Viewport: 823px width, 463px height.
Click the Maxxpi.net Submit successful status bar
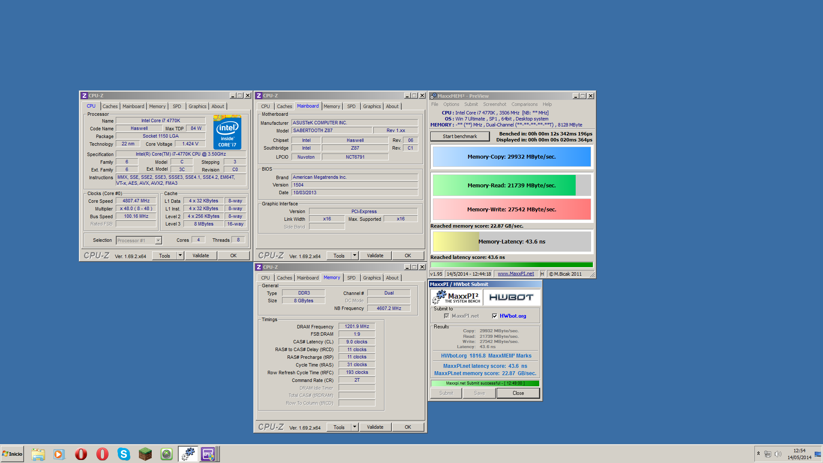coord(485,383)
